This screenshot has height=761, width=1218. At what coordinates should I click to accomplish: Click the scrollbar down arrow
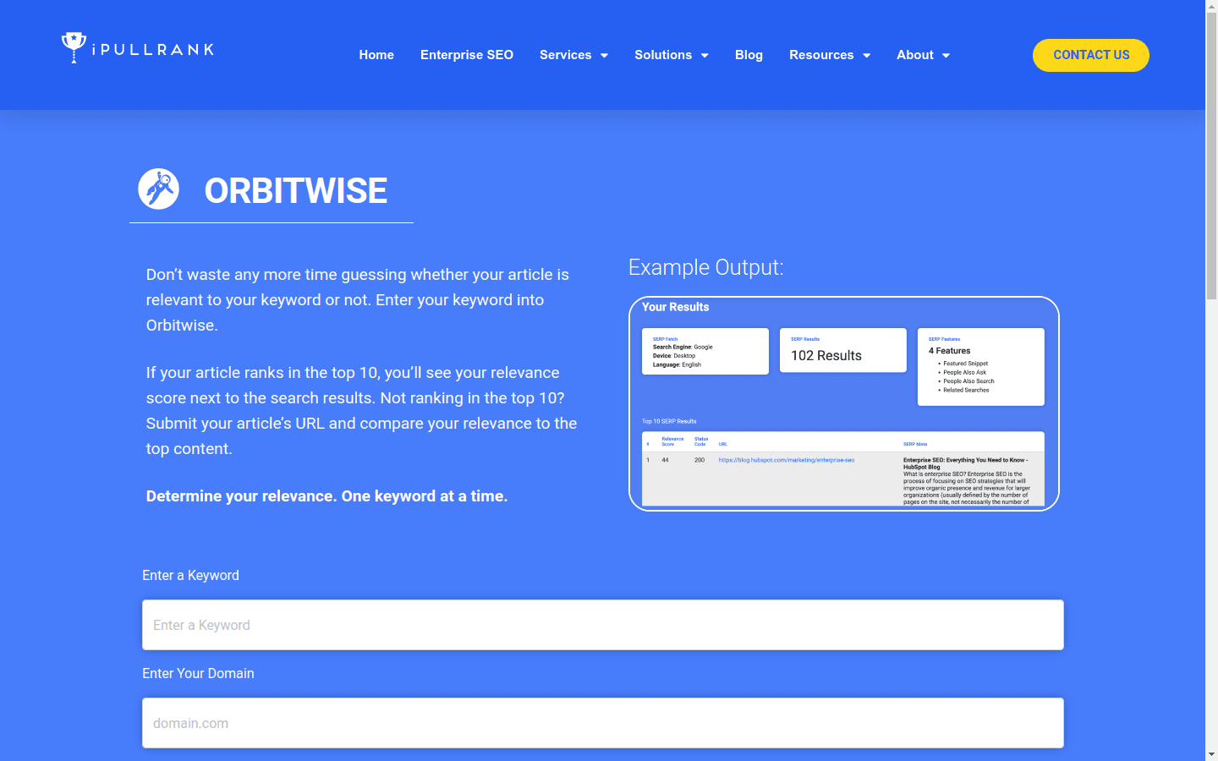click(x=1212, y=755)
